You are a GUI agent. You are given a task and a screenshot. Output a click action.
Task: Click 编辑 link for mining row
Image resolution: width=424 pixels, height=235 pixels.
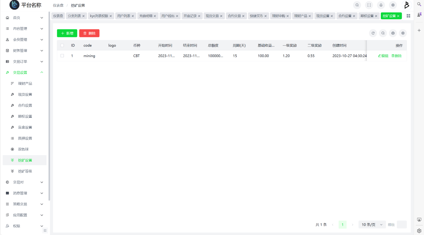click(x=383, y=56)
